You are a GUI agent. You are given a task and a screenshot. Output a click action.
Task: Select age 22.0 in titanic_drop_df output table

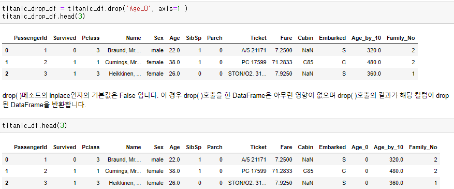tap(174, 51)
